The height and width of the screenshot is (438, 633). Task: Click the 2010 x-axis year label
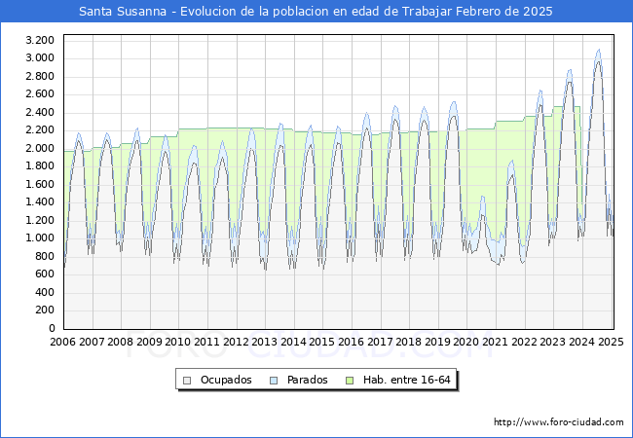click(x=178, y=342)
